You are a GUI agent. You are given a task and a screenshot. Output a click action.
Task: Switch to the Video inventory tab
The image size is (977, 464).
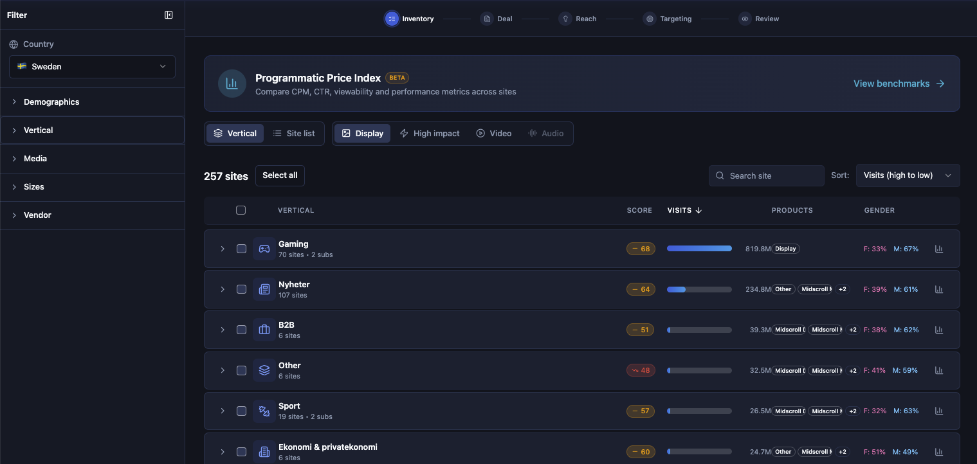pyautogui.click(x=493, y=133)
